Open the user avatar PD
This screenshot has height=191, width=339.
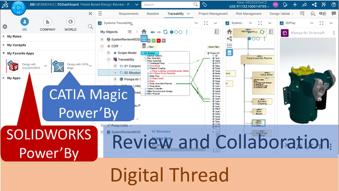275,5
